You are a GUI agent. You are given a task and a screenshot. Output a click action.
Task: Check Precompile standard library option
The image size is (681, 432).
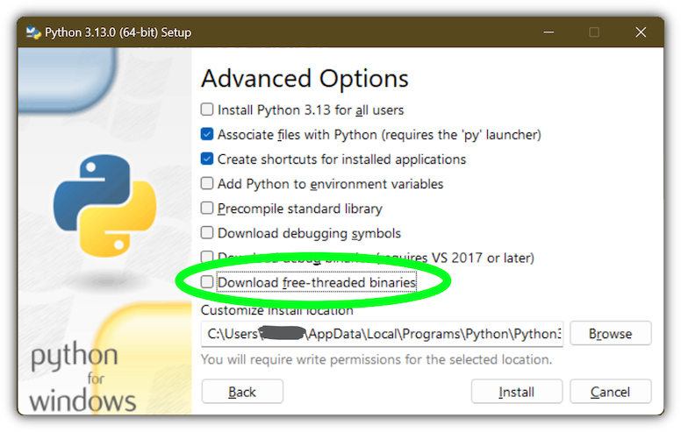[x=207, y=209]
